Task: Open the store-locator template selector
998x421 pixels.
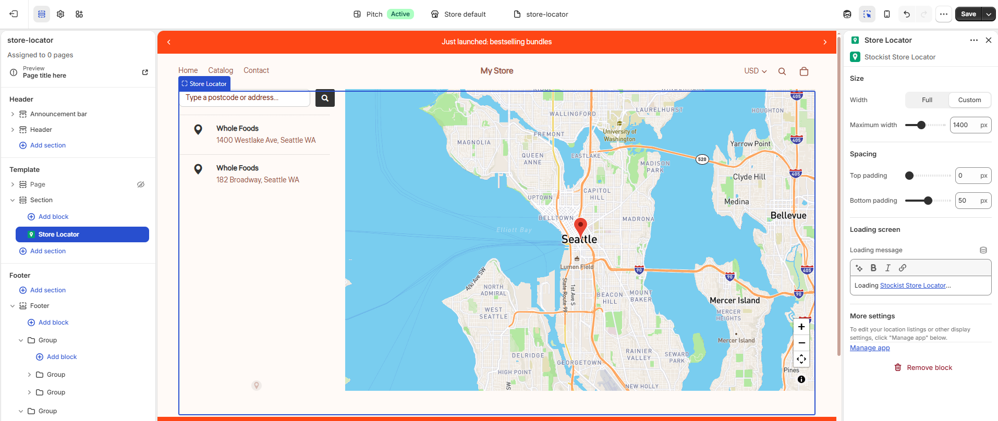Action: coord(541,14)
